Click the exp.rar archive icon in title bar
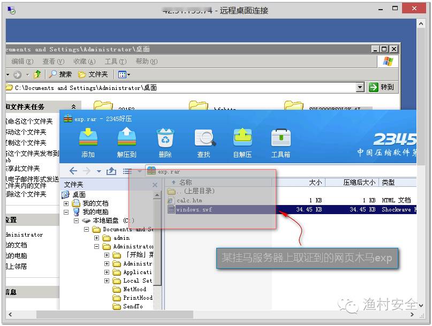432x326 pixels. coord(68,118)
